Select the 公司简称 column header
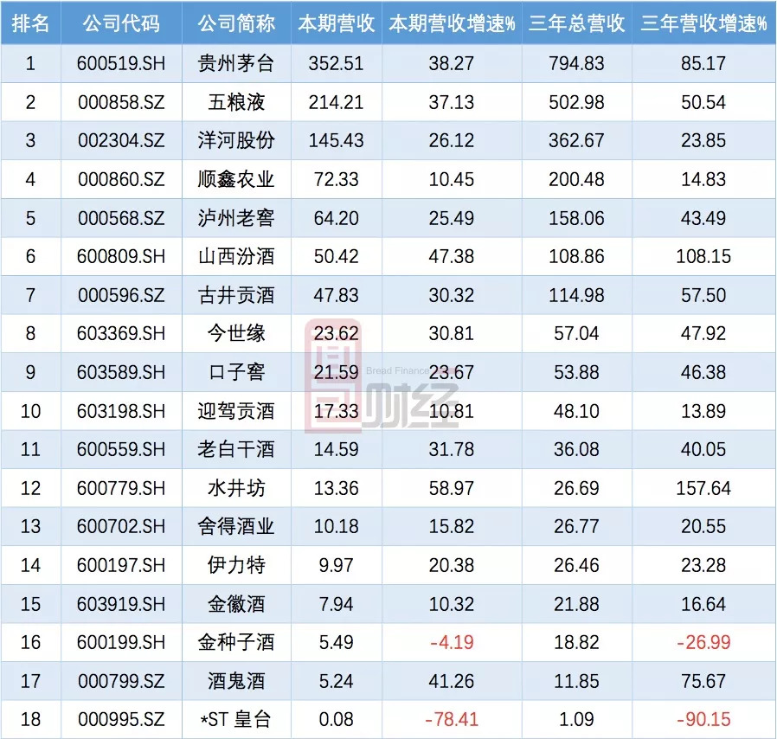 (x=236, y=23)
